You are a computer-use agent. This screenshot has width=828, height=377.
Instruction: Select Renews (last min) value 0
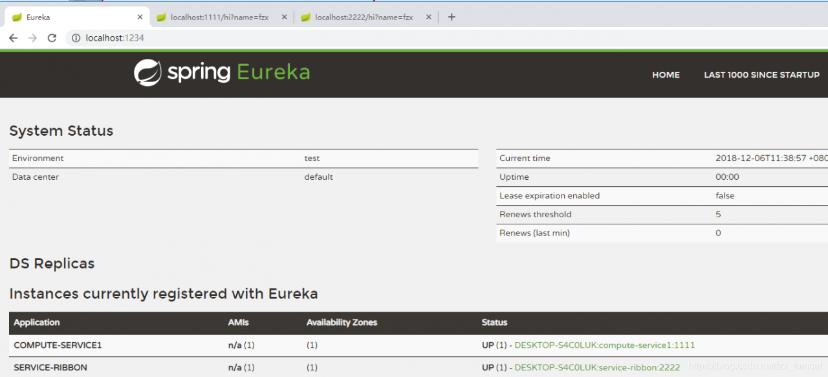click(718, 233)
